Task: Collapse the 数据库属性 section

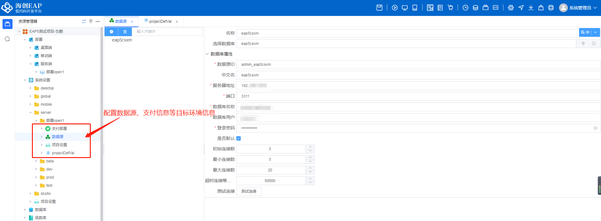Action: click(x=207, y=54)
